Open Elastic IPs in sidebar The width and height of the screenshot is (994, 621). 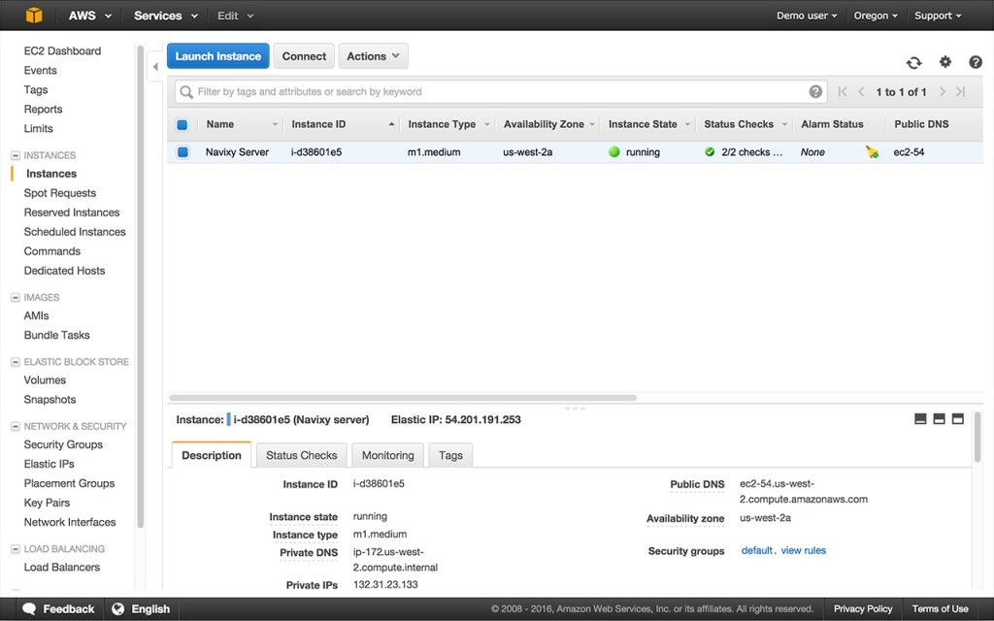coord(49,464)
